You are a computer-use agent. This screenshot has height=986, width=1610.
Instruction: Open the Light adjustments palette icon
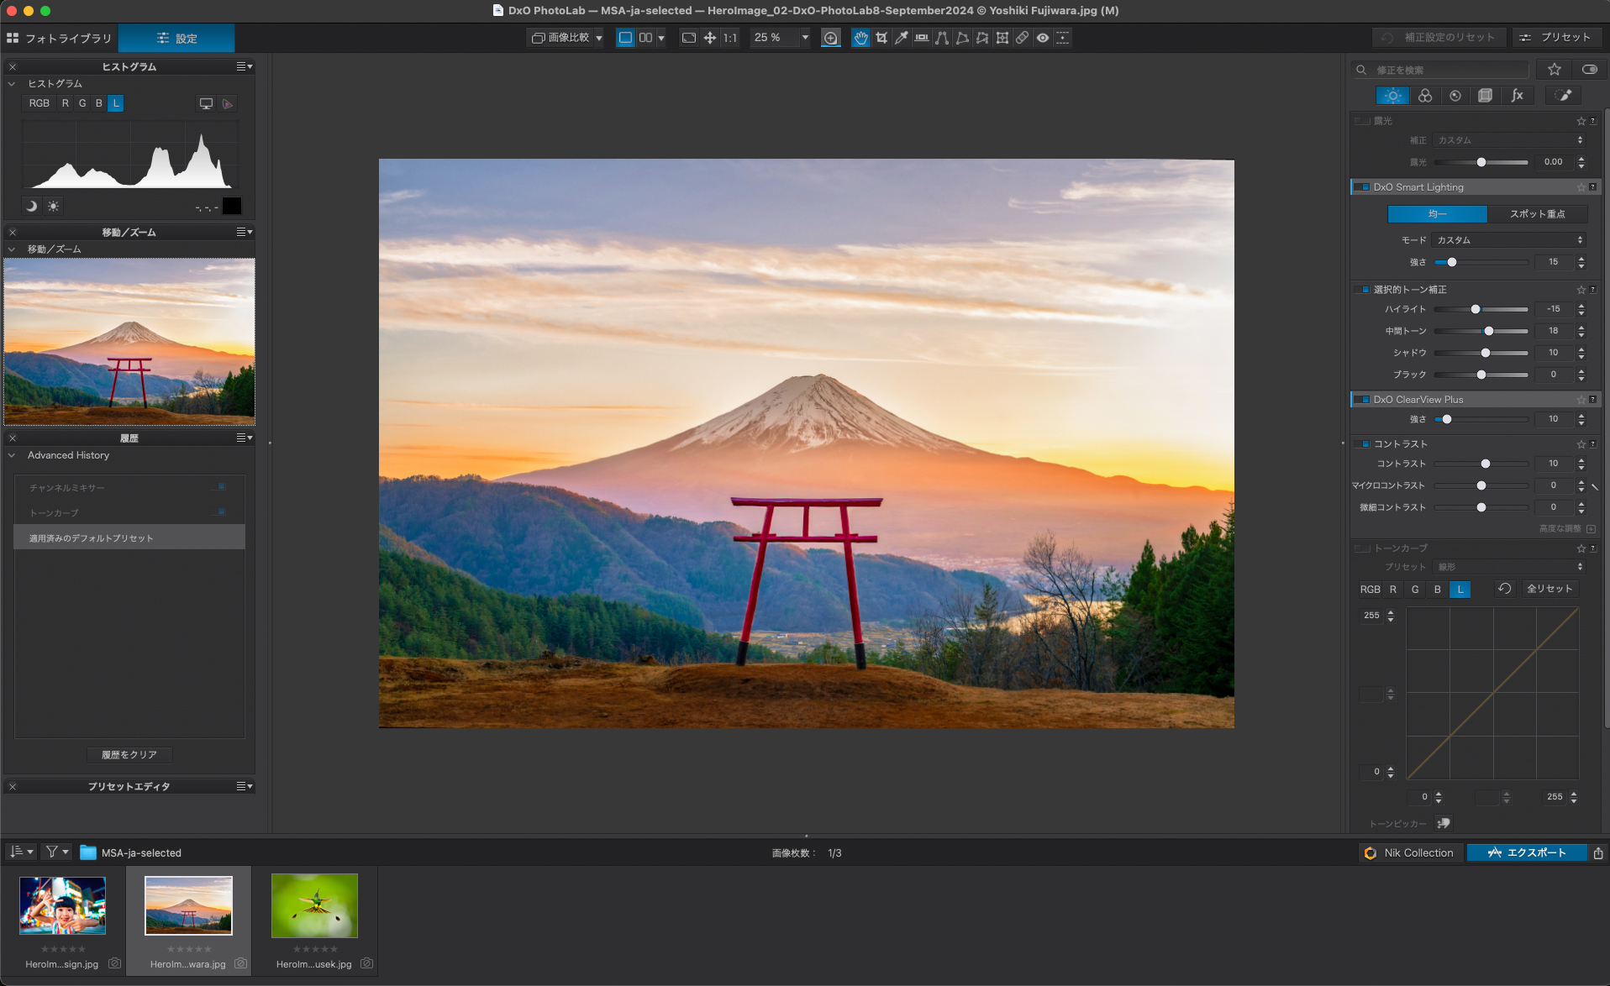click(1392, 95)
